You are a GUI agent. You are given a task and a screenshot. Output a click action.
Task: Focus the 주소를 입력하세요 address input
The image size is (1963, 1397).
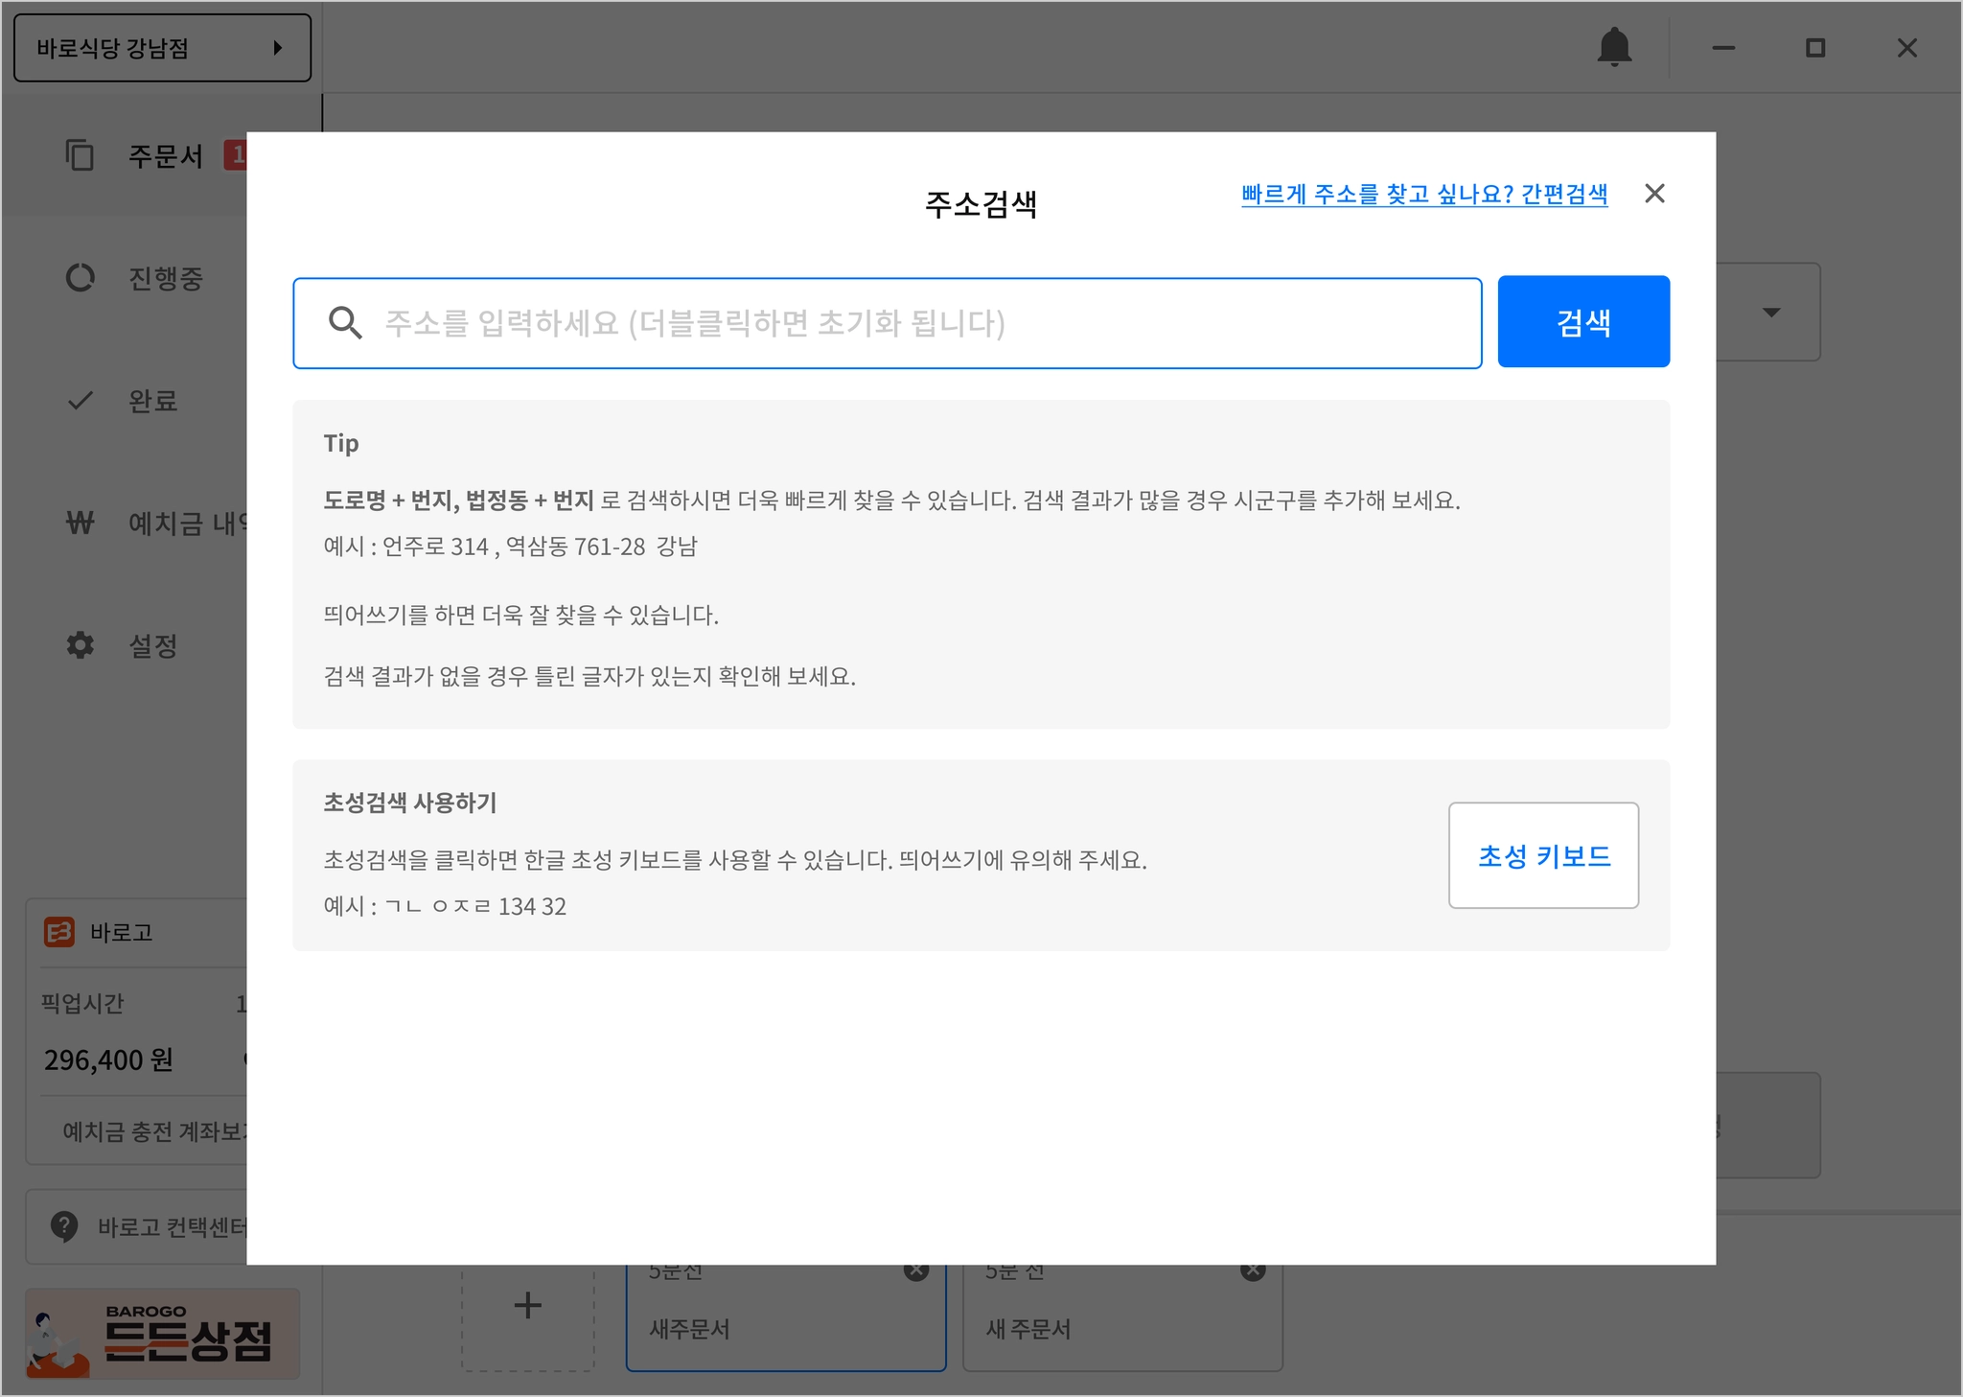point(887,323)
